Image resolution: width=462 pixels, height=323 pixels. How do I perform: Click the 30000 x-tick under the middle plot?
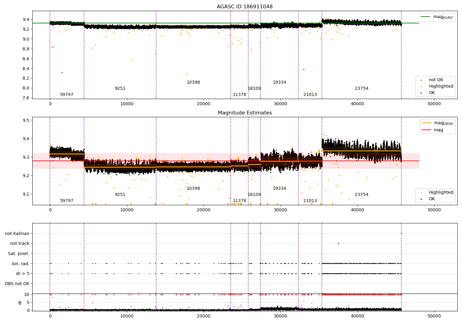pos(281,210)
